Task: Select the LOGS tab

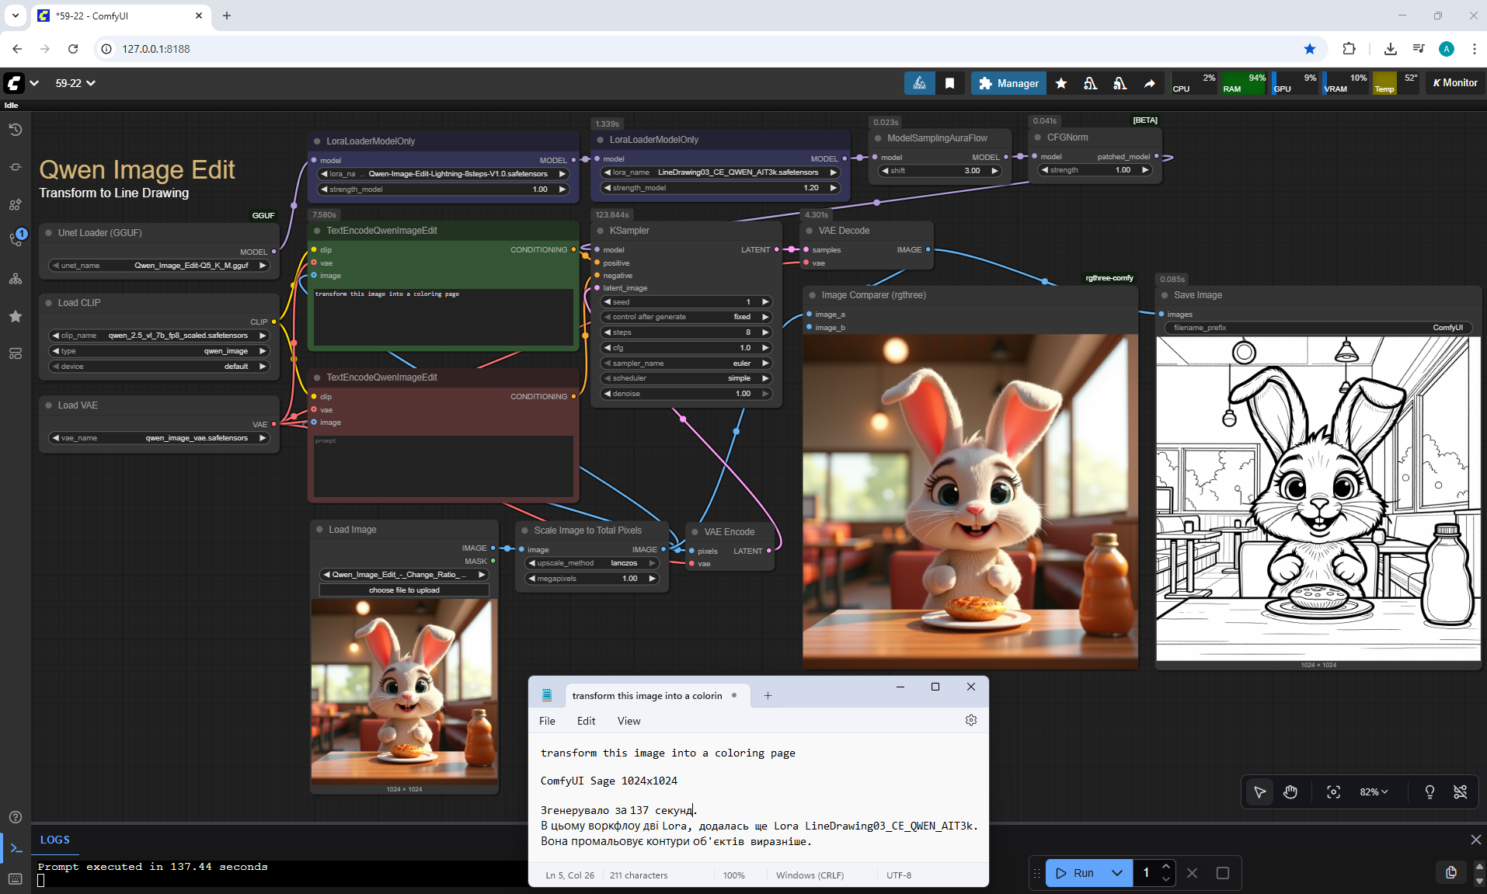Action: click(55, 840)
